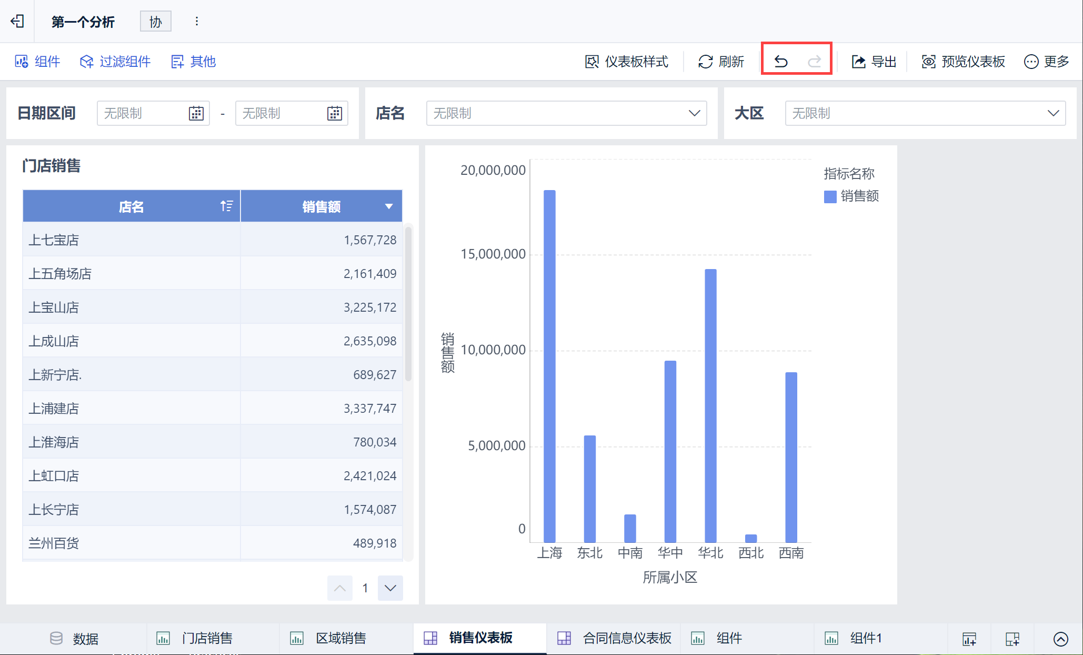The width and height of the screenshot is (1083, 655).
Task: Click the 预览仪表板 button
Action: [964, 62]
